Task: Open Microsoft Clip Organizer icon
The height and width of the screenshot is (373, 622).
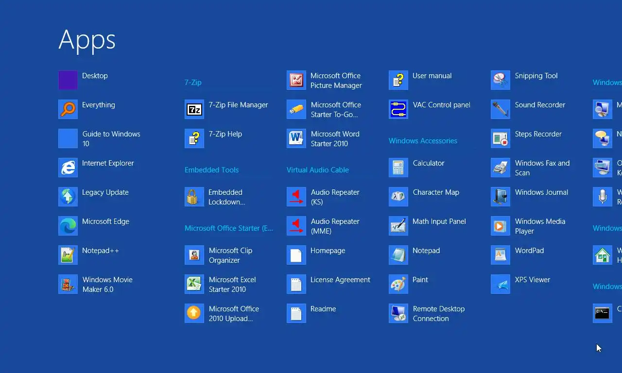Action: pos(194,255)
